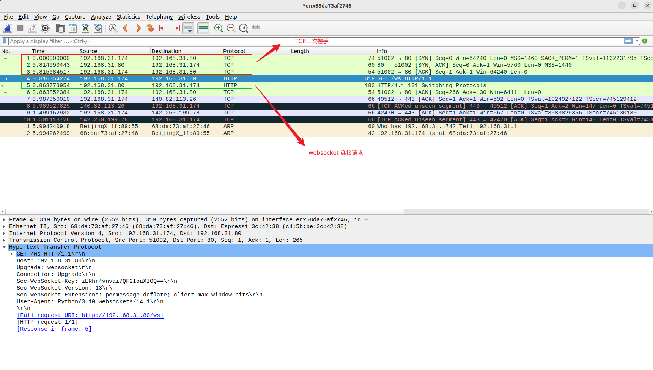This screenshot has height=370, width=653.
Task: Sort by Destination column header
Action: point(186,51)
